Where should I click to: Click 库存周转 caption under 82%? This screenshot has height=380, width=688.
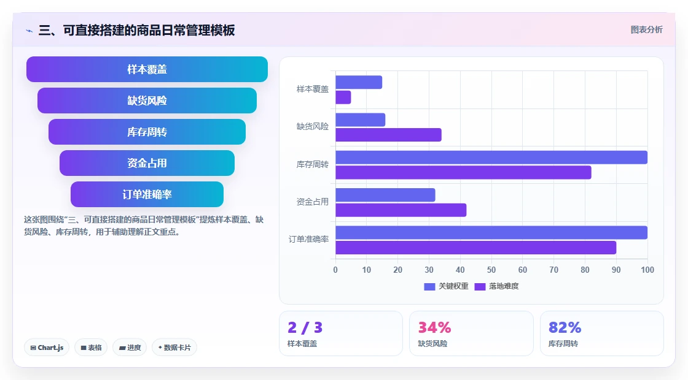pos(563,344)
